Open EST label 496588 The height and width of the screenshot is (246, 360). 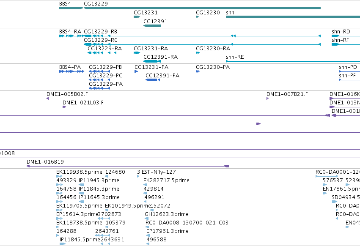157,240
